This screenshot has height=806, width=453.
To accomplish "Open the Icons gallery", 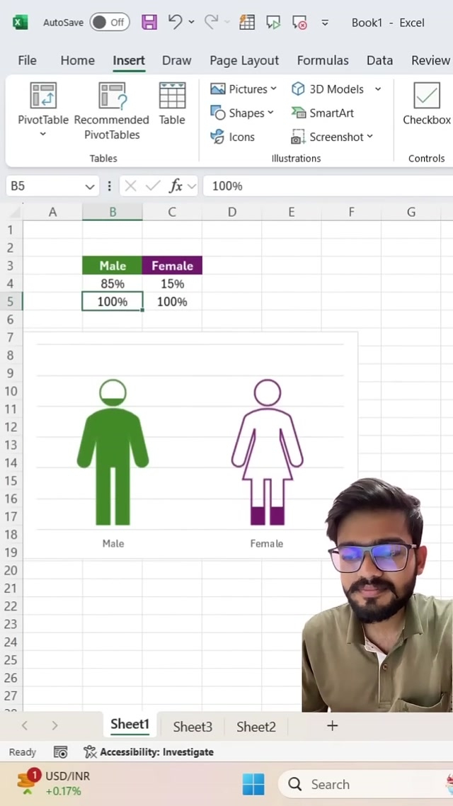I will click(232, 137).
